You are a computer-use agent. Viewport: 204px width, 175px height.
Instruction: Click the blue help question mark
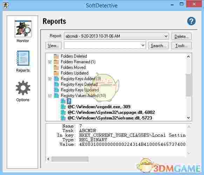[x=191, y=21]
